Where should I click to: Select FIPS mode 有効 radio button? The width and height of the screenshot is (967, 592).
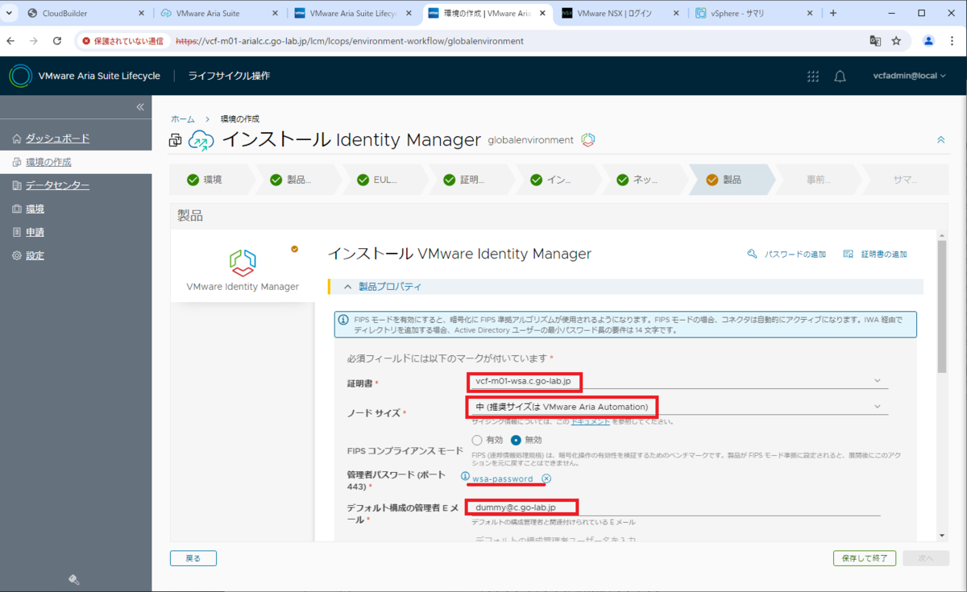tap(477, 441)
